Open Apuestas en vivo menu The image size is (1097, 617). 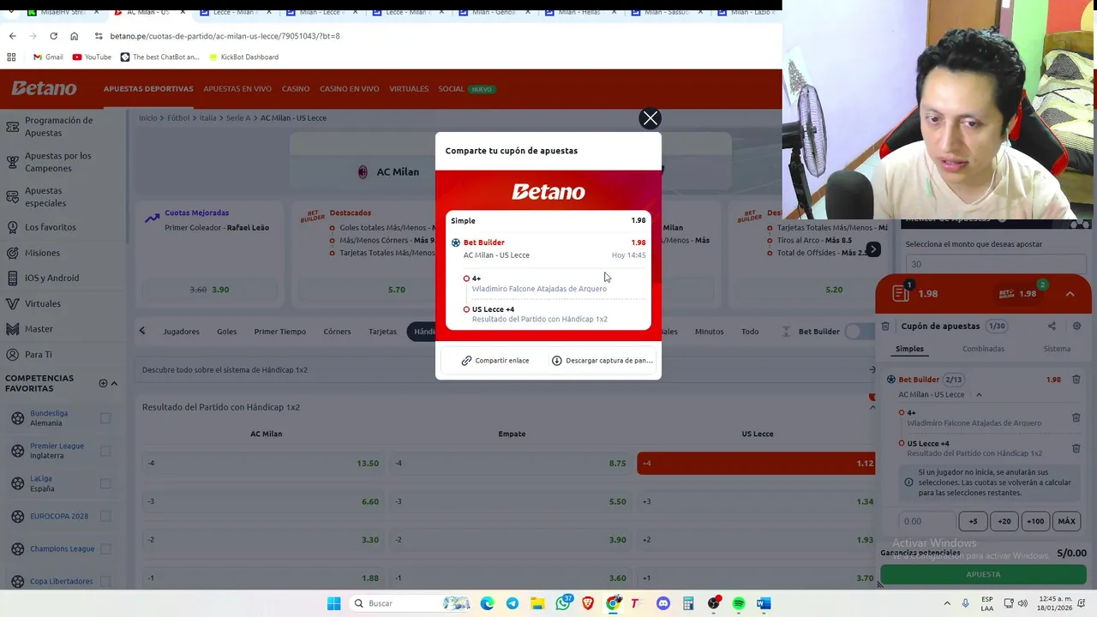[x=237, y=89]
